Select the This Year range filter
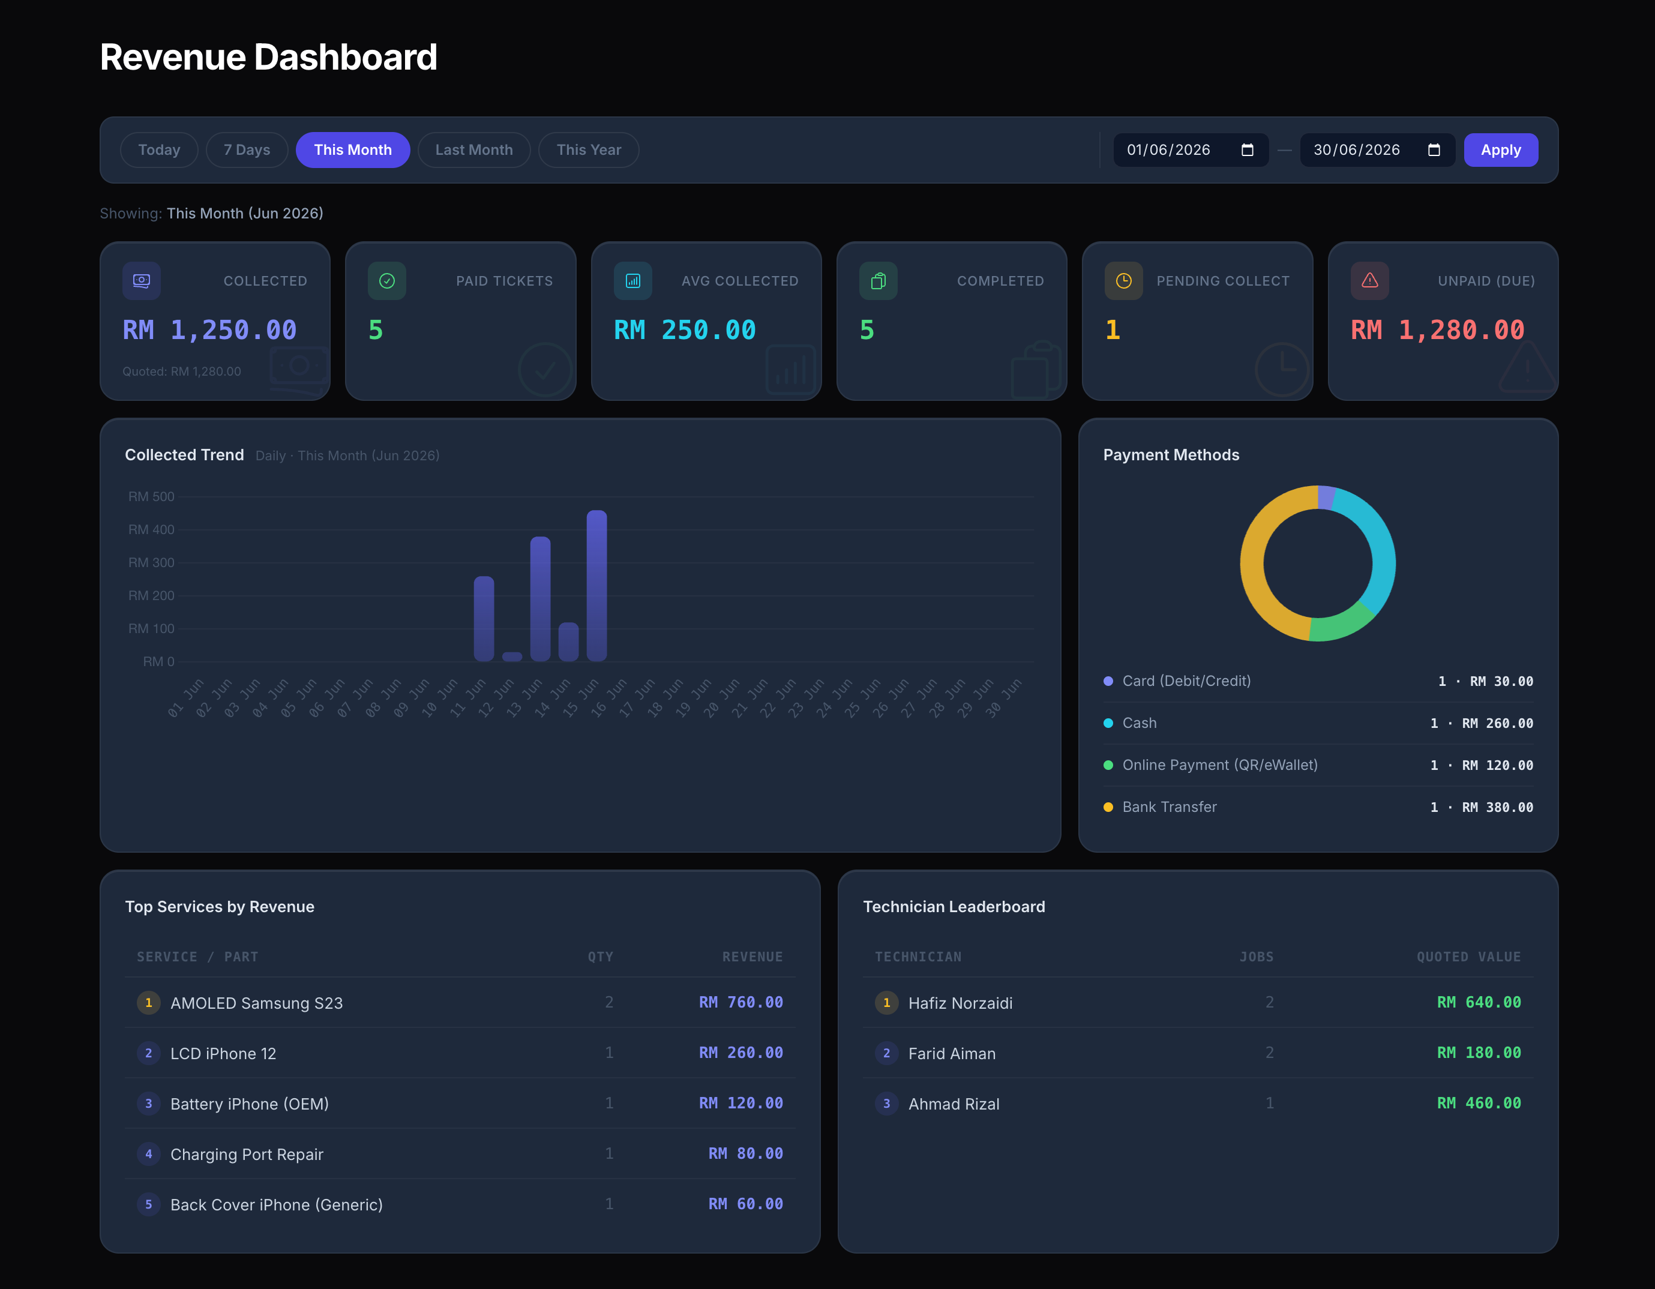1655x1289 pixels. click(589, 150)
